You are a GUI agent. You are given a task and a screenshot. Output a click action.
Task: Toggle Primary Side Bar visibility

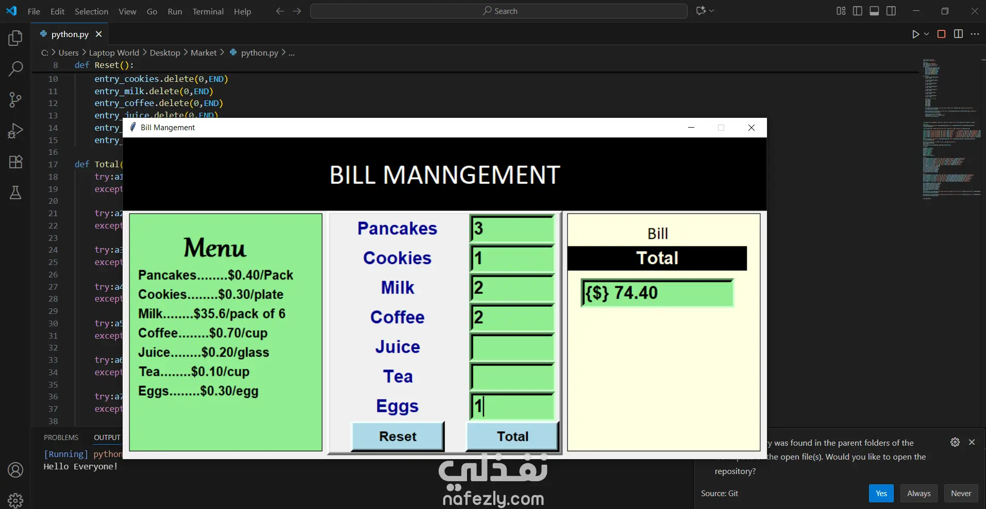(x=858, y=11)
